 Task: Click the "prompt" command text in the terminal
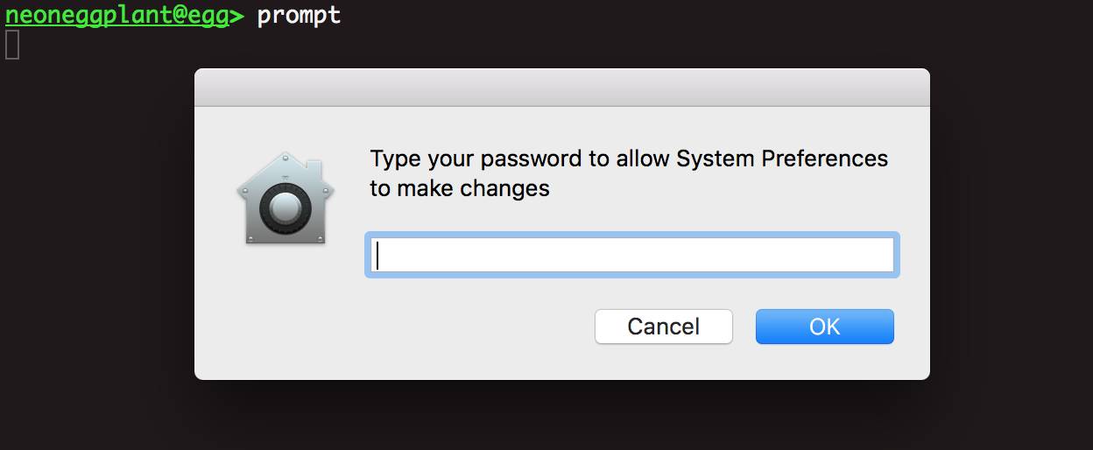[x=299, y=16]
